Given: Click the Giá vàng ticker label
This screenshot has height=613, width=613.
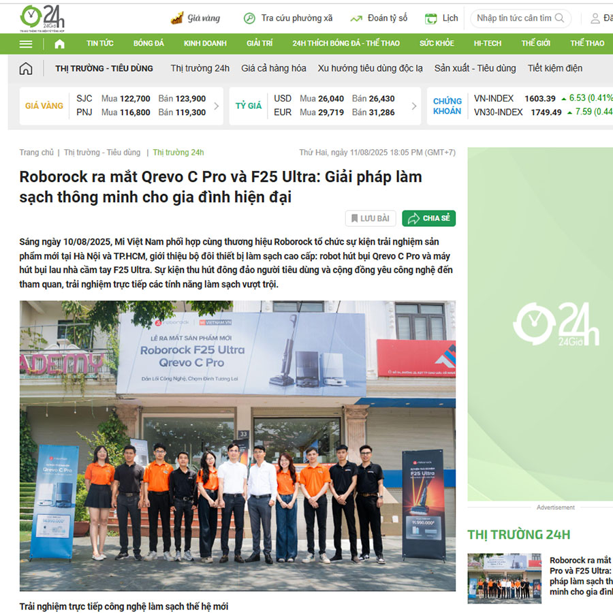Looking at the screenshot, I should tap(44, 106).
